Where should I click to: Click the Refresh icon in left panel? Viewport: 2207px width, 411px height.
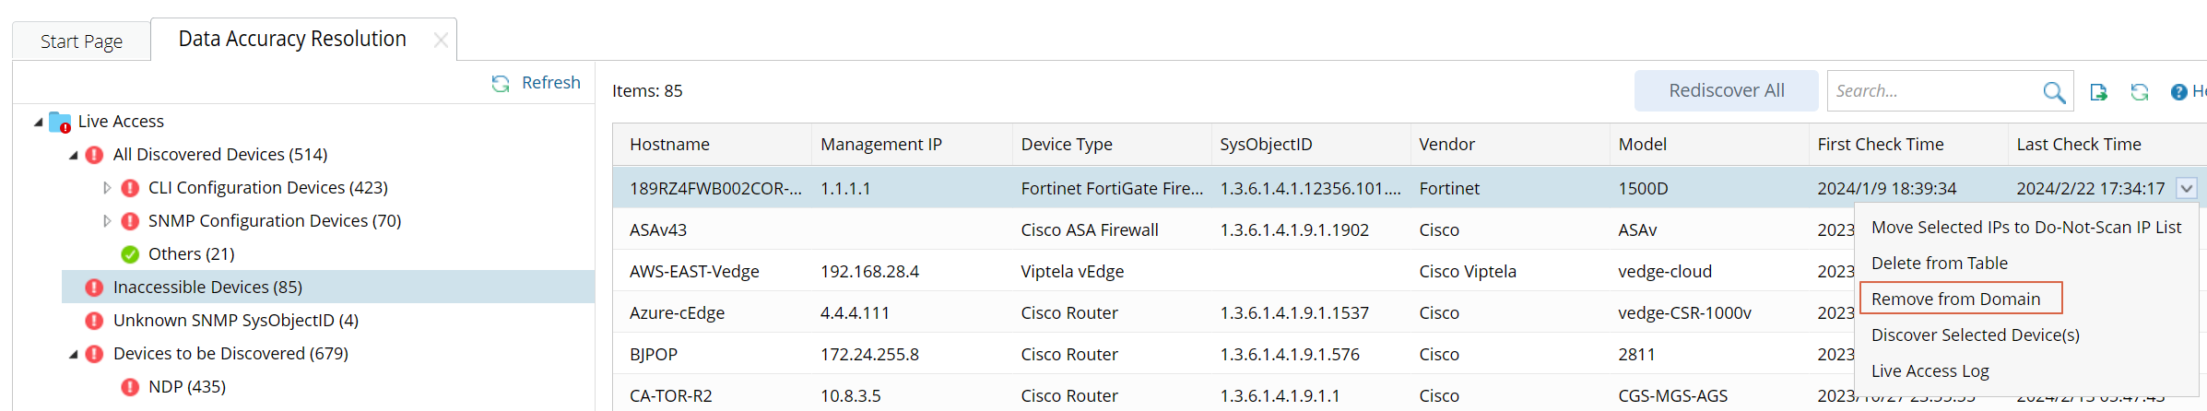click(x=501, y=84)
